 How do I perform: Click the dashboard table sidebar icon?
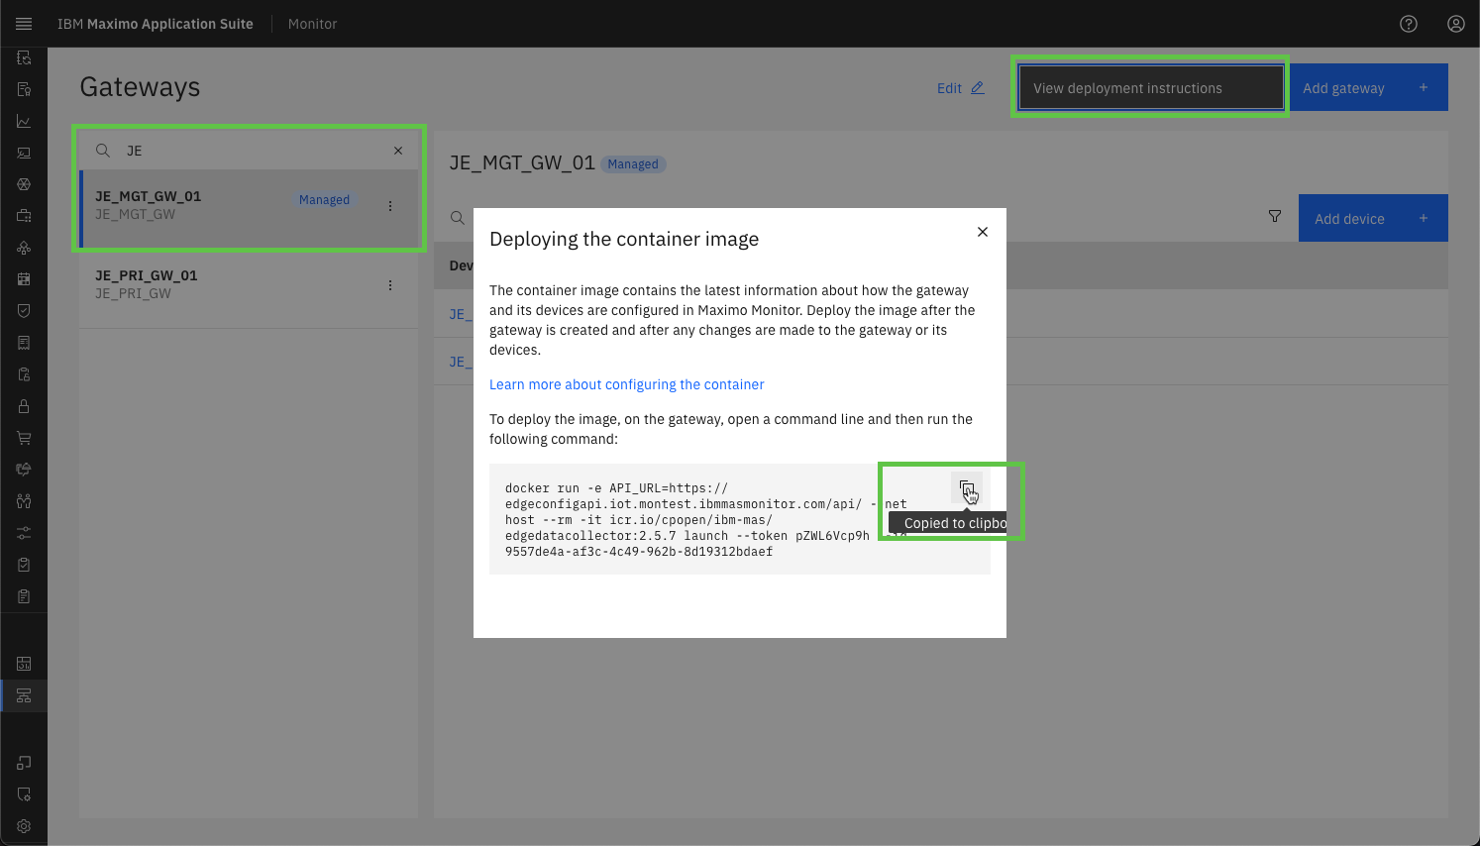click(24, 664)
